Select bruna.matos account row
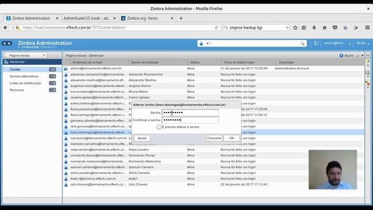 (214, 92)
